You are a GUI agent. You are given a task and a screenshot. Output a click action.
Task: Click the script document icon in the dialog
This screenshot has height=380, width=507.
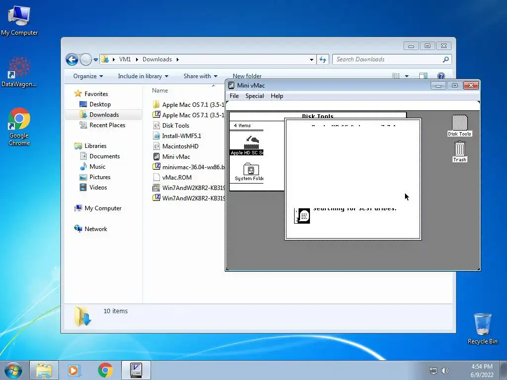(x=302, y=216)
